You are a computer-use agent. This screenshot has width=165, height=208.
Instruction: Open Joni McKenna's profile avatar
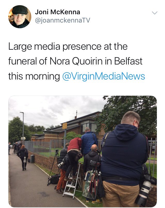click(20, 17)
